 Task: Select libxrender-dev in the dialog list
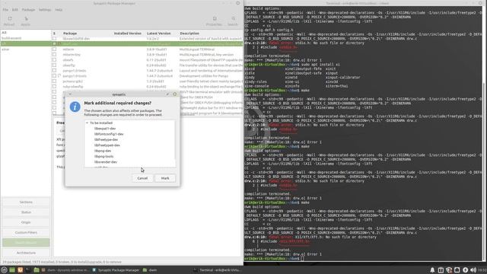tap(106, 162)
